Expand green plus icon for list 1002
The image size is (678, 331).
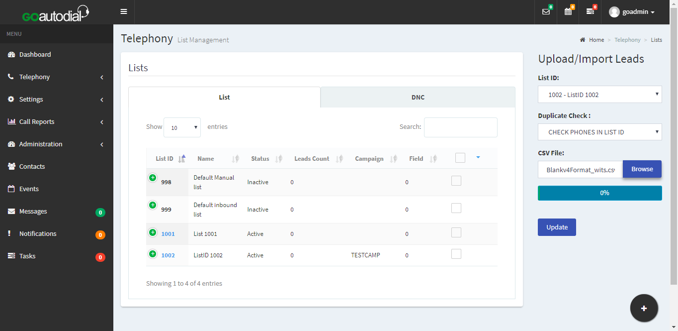pyautogui.click(x=153, y=253)
